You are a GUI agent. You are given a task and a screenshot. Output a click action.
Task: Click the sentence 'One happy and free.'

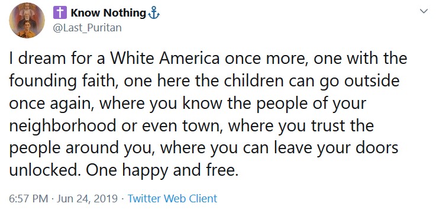tap(162, 170)
